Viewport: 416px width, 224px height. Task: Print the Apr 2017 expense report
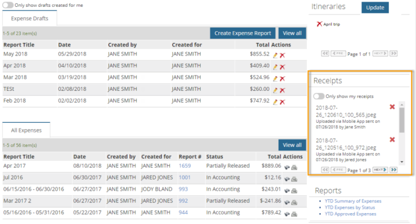tap(294, 167)
